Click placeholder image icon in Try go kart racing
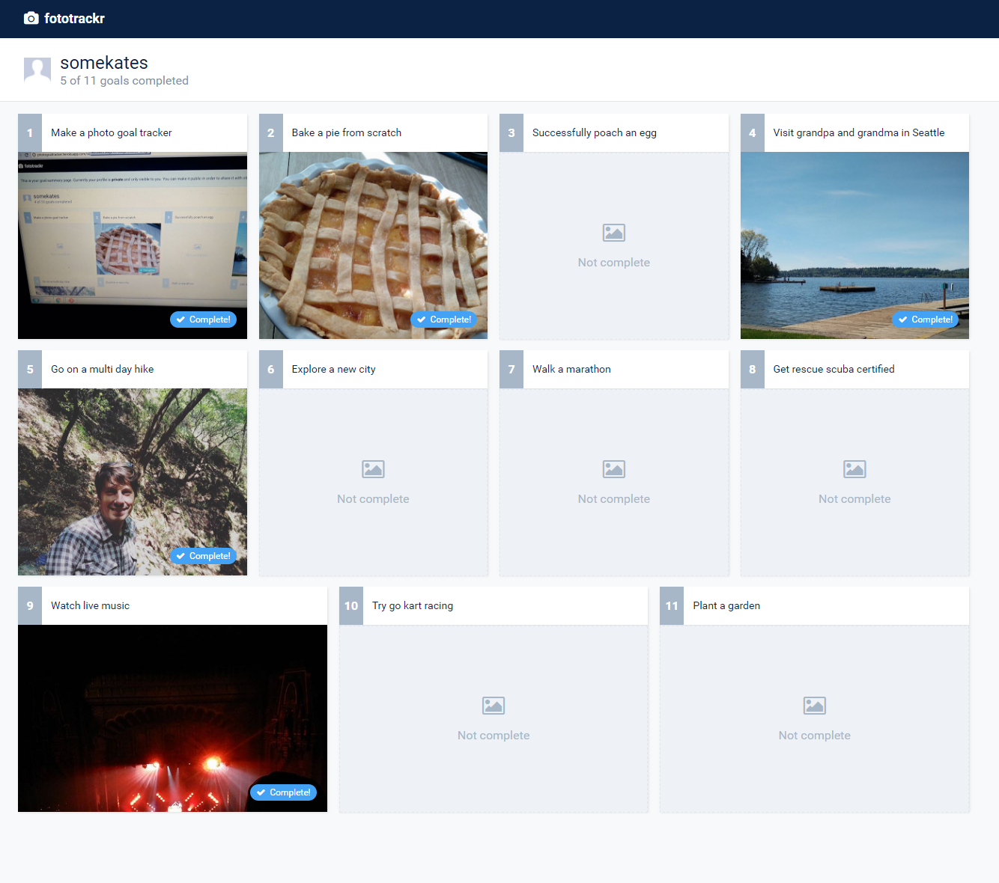999x883 pixels. pos(494,706)
